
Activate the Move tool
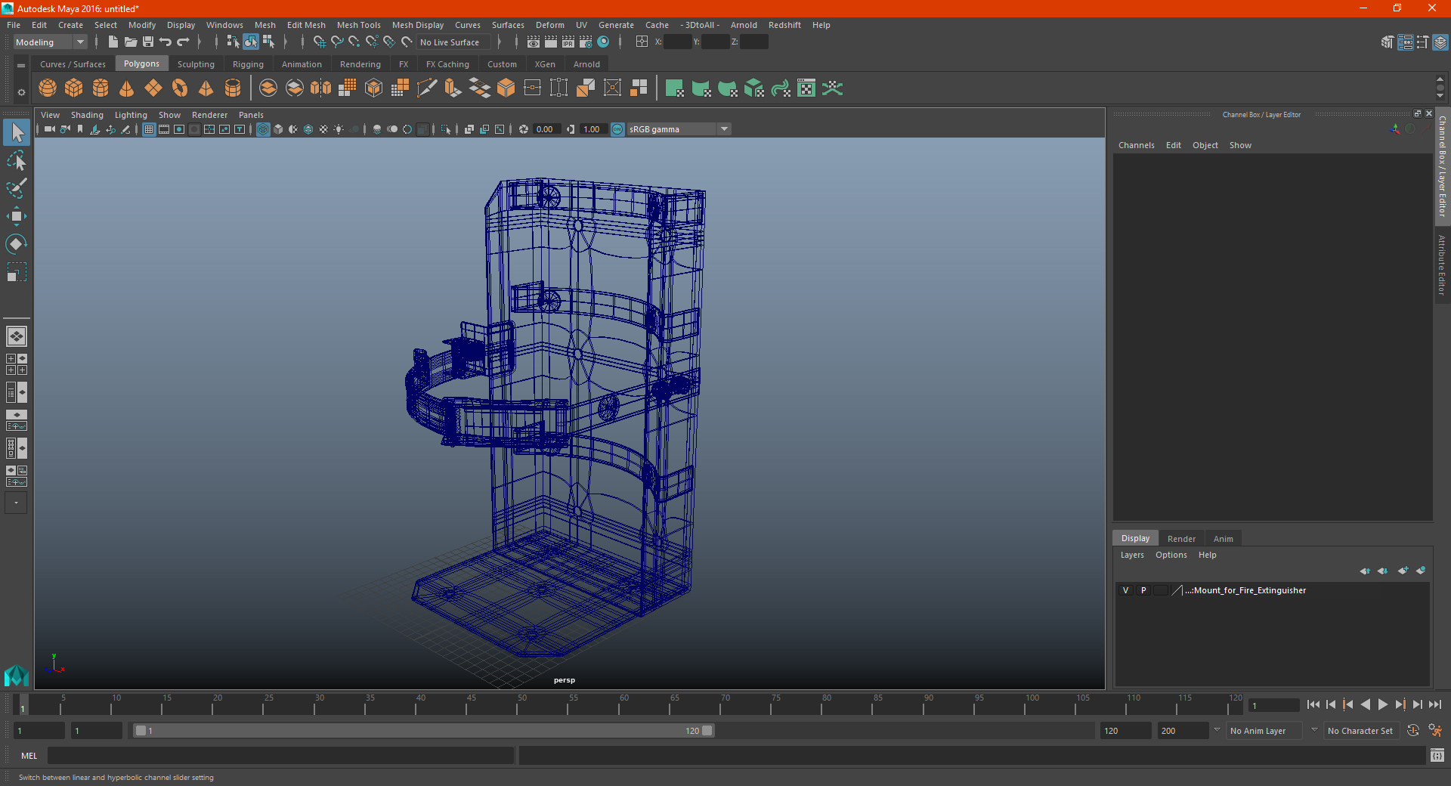click(x=17, y=216)
